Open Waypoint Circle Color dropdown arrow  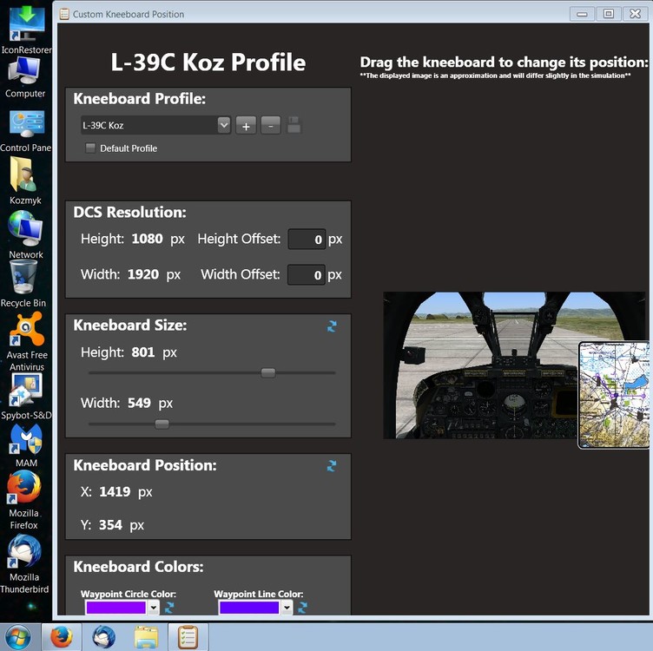[x=154, y=608]
